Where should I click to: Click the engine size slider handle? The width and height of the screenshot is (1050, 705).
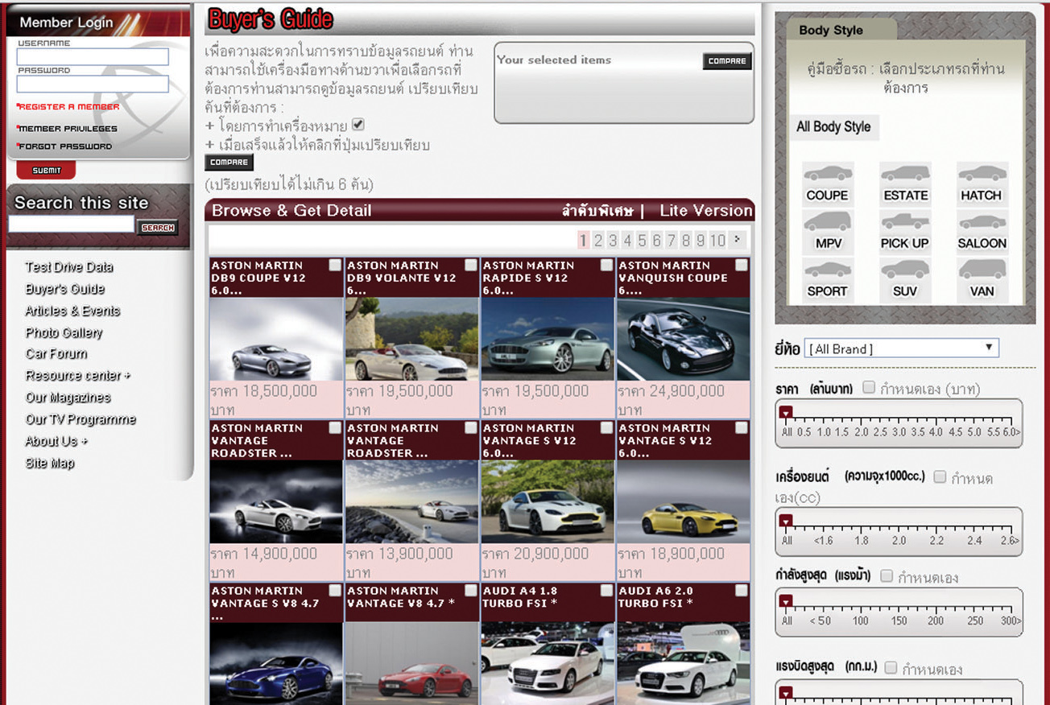coord(787,521)
